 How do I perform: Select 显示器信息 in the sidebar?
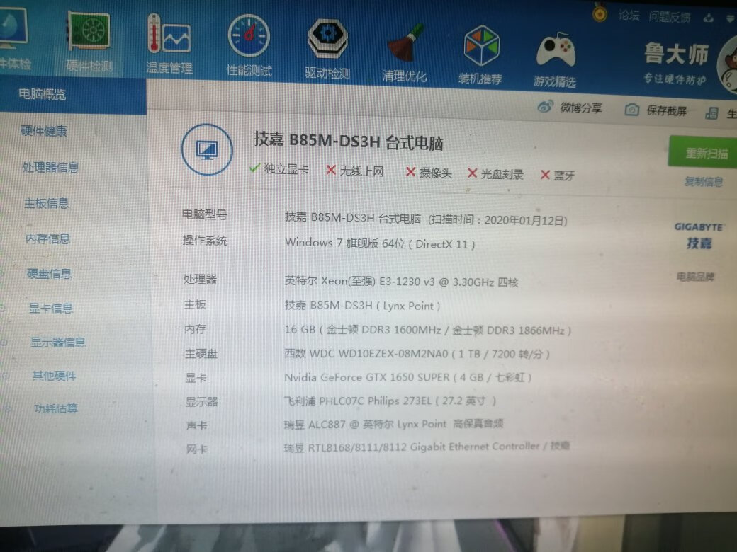pos(58,343)
